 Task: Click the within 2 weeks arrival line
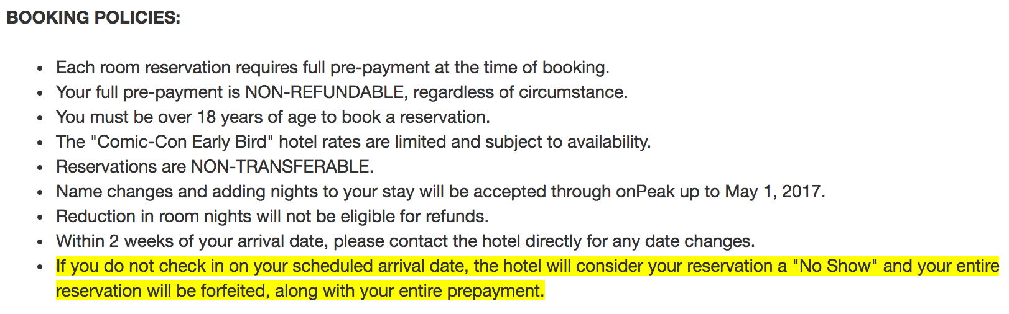pyautogui.click(x=404, y=241)
